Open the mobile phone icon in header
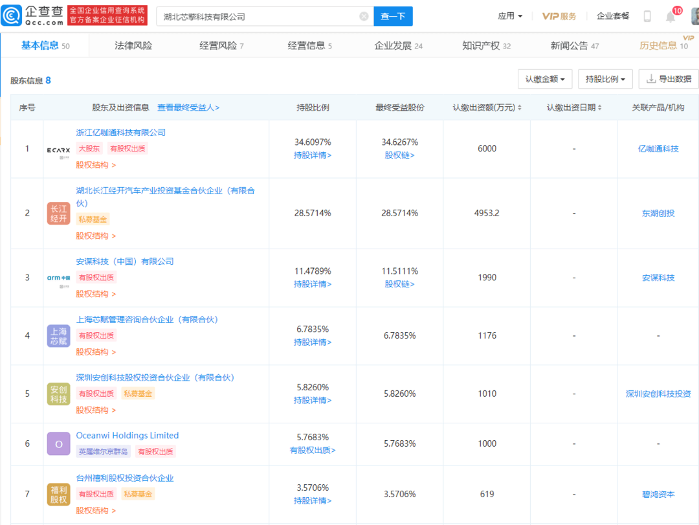Image resolution: width=699 pixels, height=525 pixels. 647,16
